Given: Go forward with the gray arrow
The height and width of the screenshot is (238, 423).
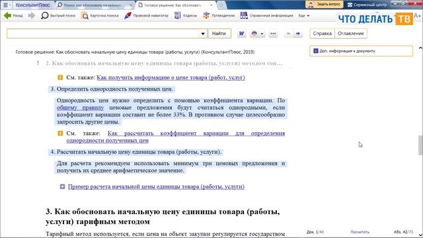Looking at the screenshot, I should [x=32, y=16].
